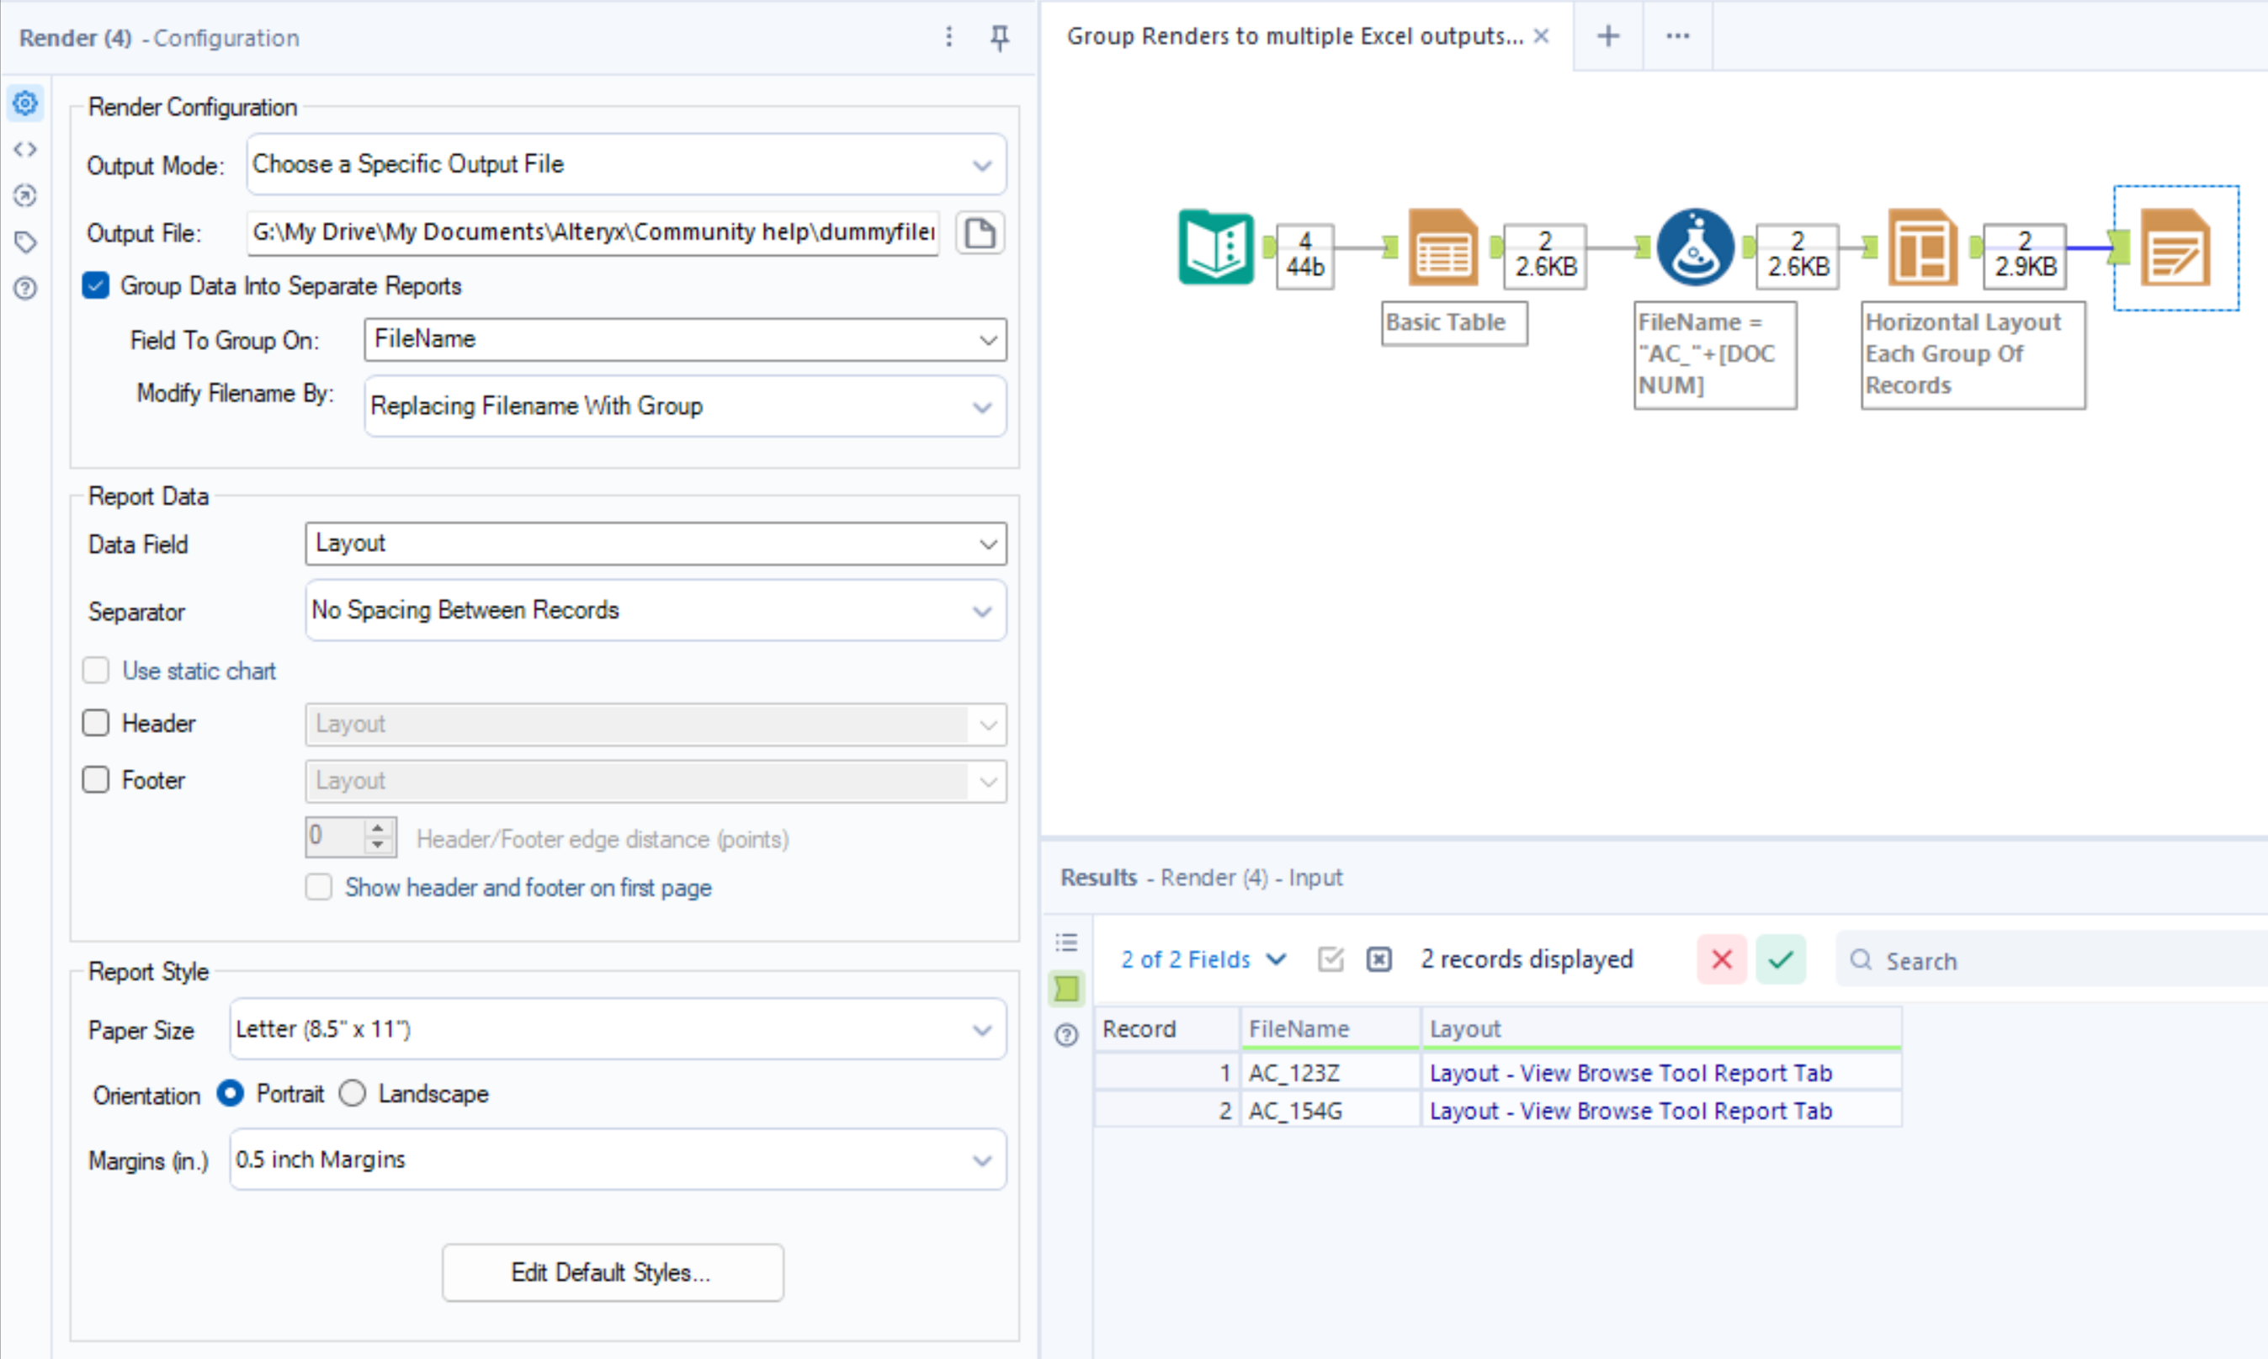
Task: Click Edit Default Styles button
Action: pos(612,1272)
